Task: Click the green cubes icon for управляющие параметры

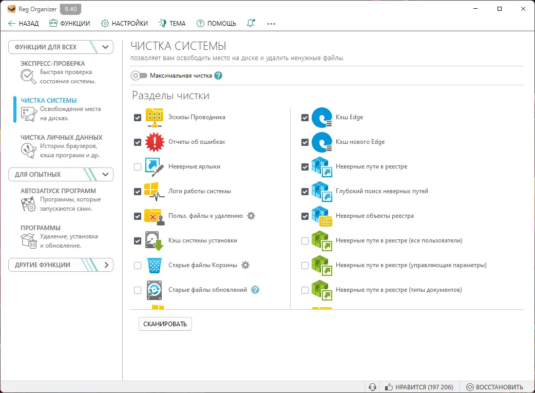Action: 322,265
